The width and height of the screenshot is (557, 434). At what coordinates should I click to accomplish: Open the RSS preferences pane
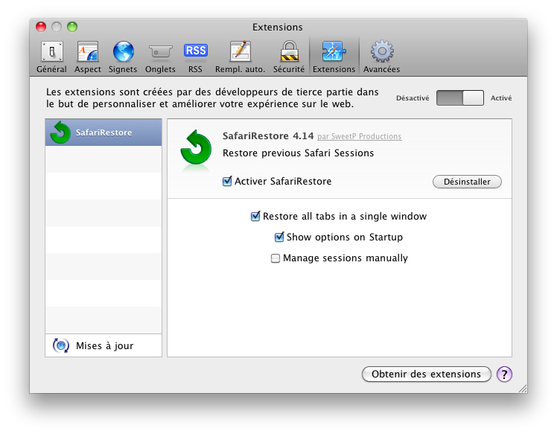click(x=195, y=57)
